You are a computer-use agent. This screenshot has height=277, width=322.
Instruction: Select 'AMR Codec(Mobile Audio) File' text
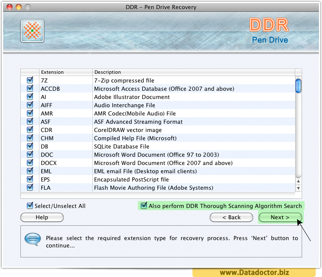point(135,113)
